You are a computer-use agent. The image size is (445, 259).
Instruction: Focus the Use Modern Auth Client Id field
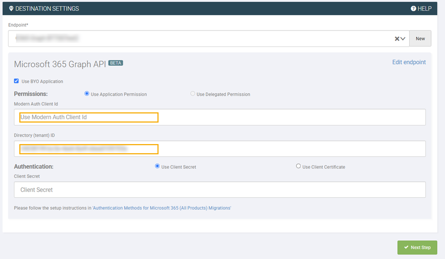pyautogui.click(x=220, y=117)
